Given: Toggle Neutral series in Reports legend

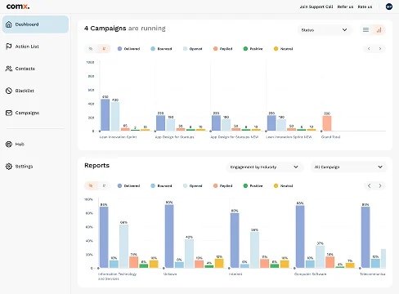Looking at the screenshot, I should [x=283, y=185].
